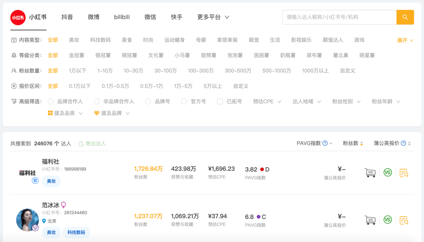424x242 pixels.
Task: Click VS compare icon for 福利社
Action: click(388, 172)
